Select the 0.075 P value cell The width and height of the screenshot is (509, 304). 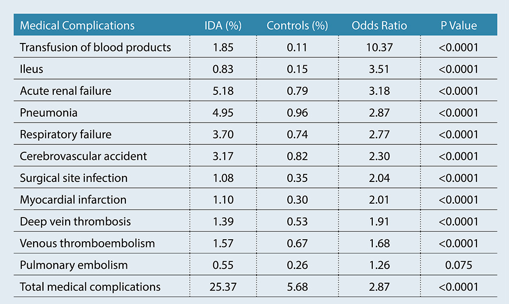click(459, 265)
